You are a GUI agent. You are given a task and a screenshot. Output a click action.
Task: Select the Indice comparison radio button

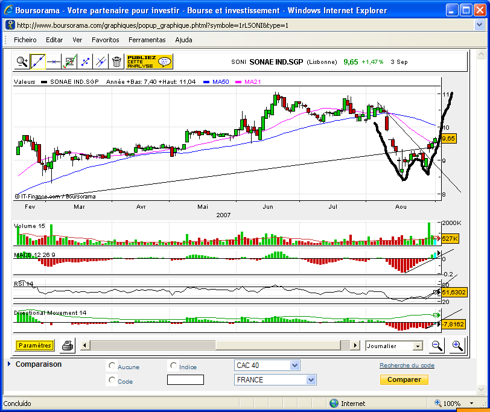174,366
